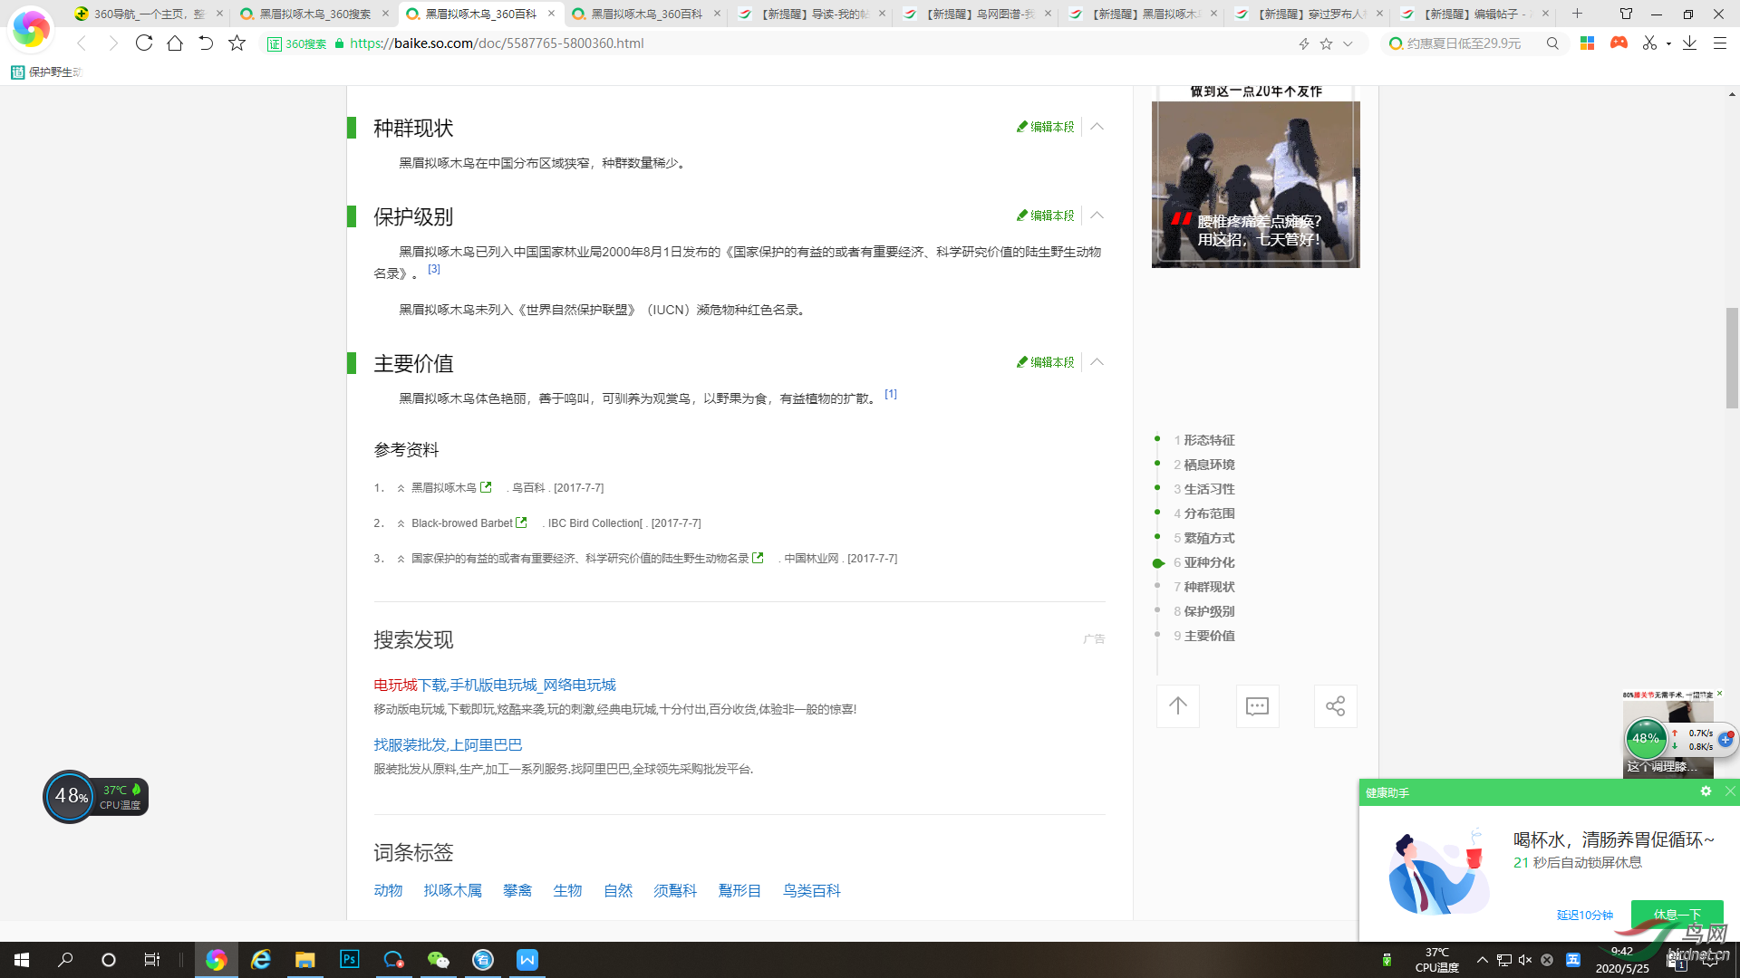Jump to 形态特征 in contents navigation
This screenshot has width=1740, height=978.
[x=1208, y=440]
